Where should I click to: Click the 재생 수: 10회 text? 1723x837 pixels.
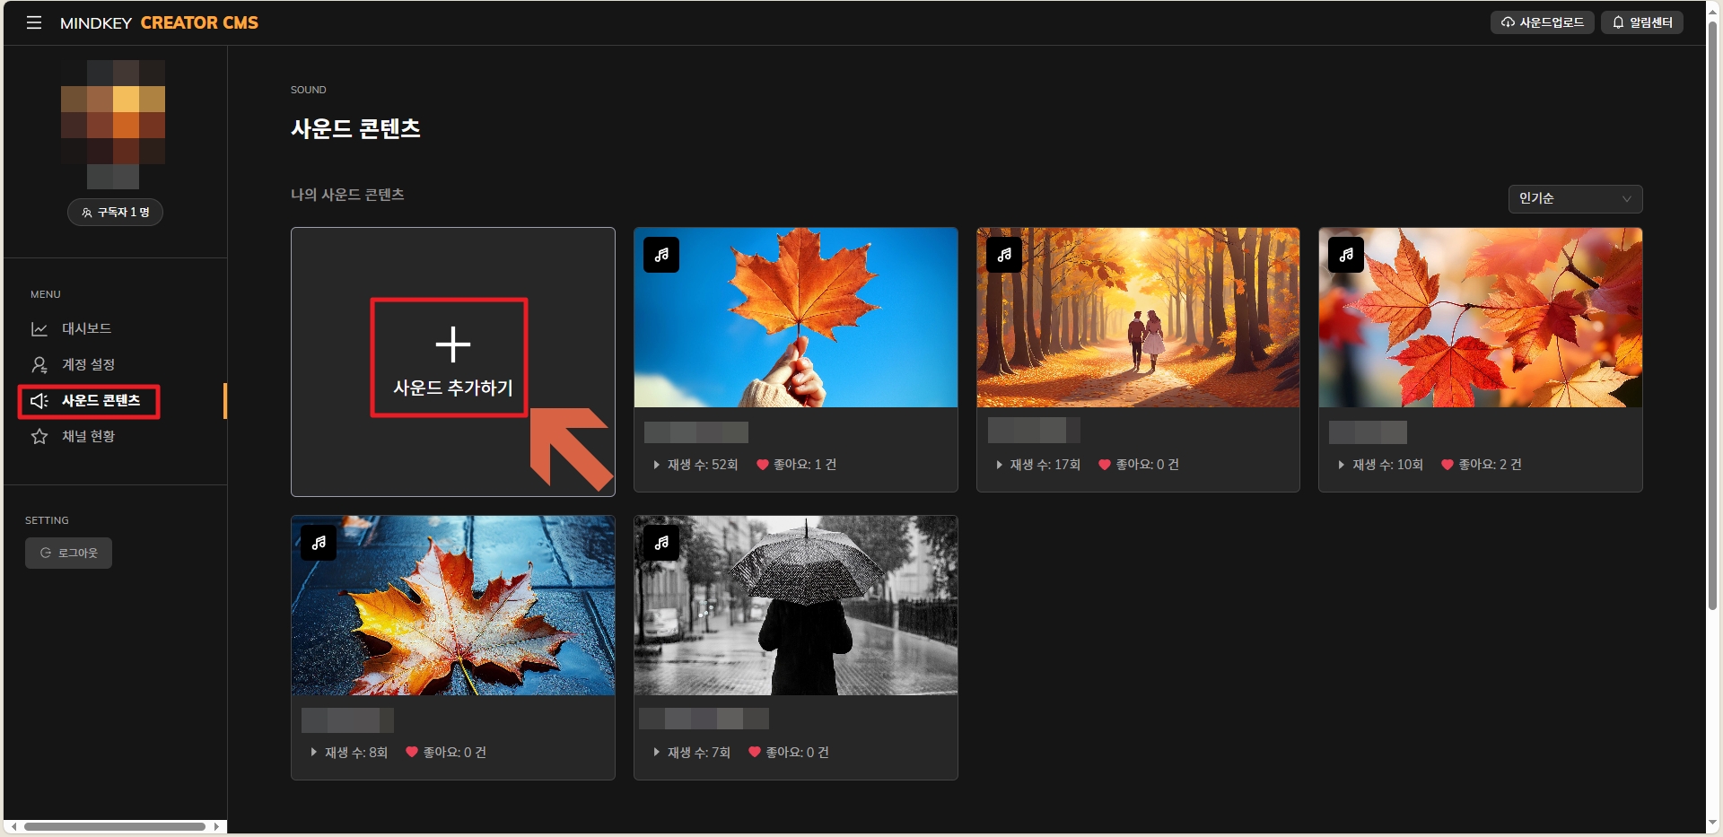[1388, 465]
